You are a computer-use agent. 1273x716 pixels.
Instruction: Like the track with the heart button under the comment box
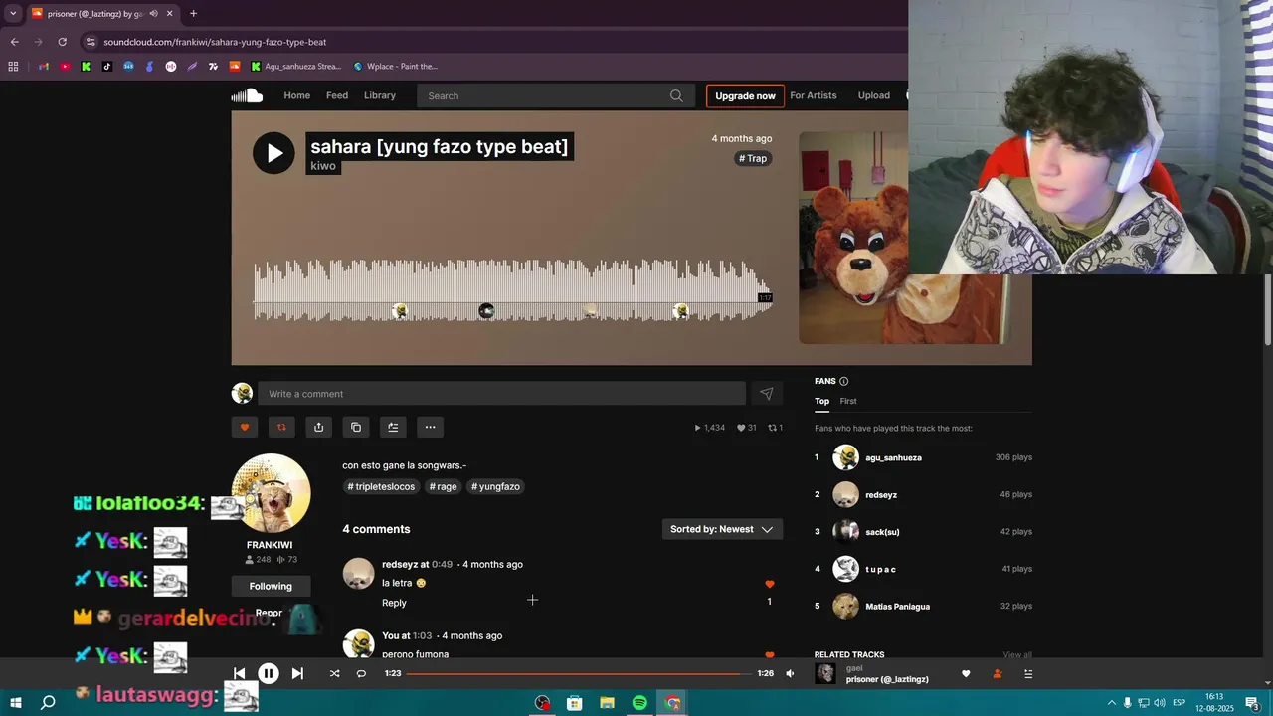pyautogui.click(x=245, y=427)
